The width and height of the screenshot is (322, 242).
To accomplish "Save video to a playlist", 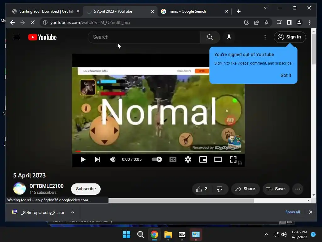I will 275,189.
